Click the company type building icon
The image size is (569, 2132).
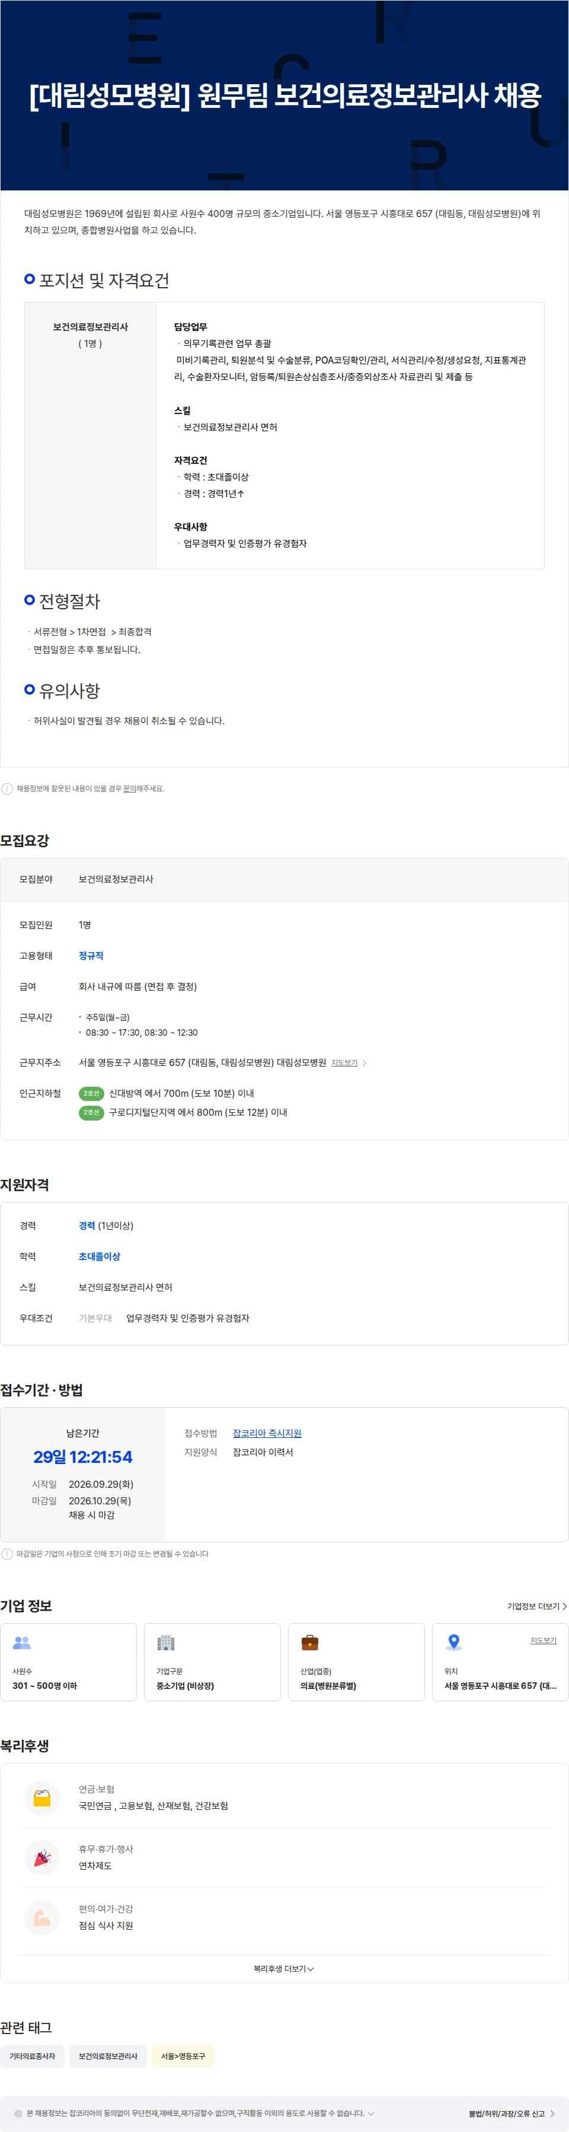tap(166, 1642)
